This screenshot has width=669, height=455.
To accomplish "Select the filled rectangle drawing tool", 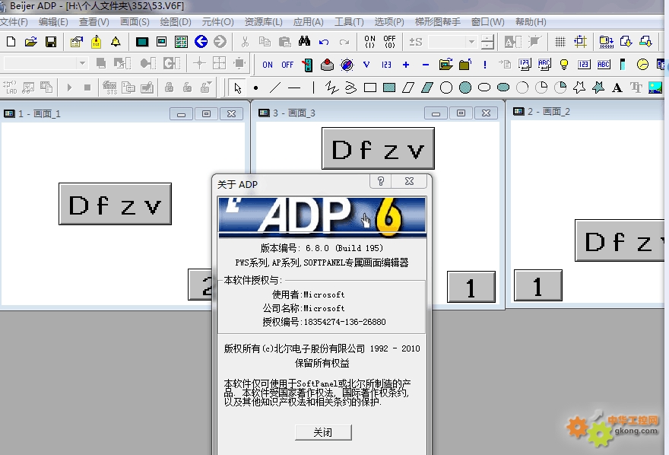I will [389, 87].
